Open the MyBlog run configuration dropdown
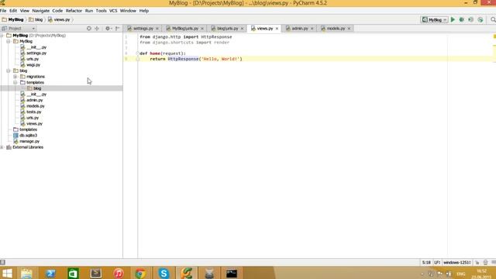 pyautogui.click(x=434, y=19)
